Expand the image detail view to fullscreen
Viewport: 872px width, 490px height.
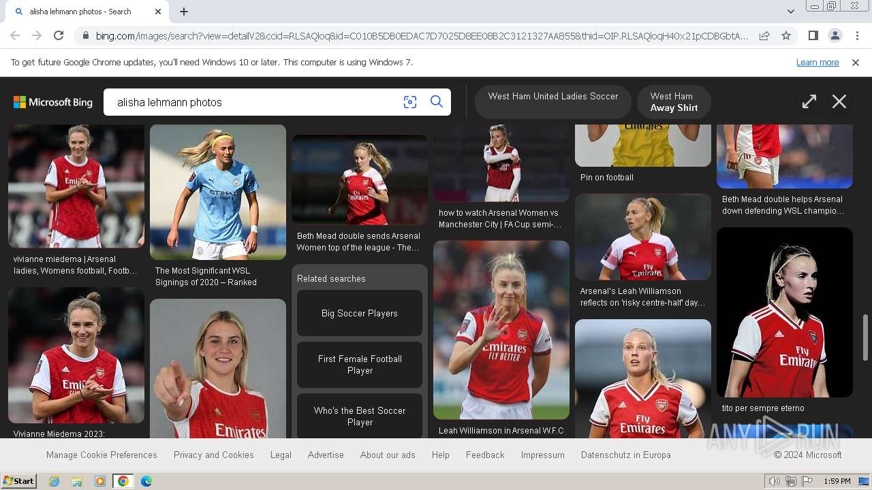[x=809, y=102]
